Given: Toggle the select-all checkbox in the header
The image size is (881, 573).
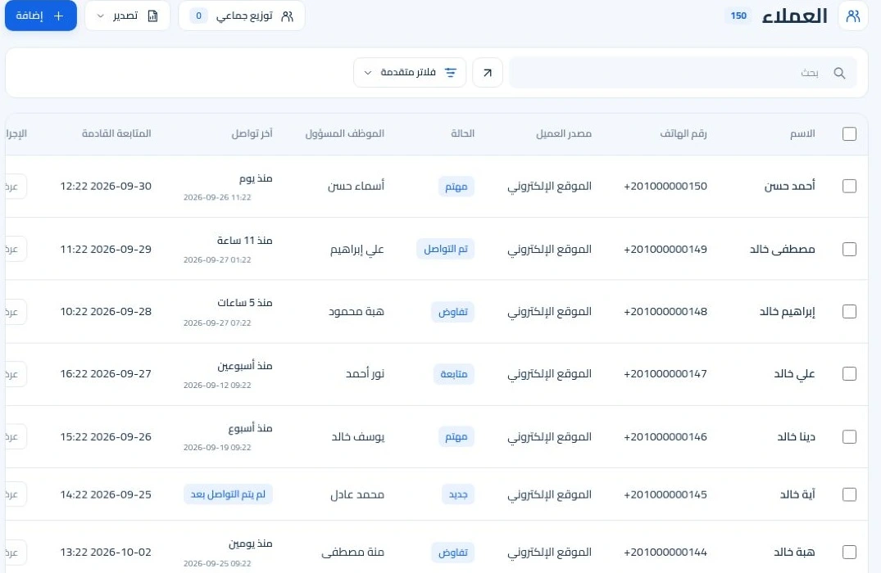Looking at the screenshot, I should coord(849,133).
